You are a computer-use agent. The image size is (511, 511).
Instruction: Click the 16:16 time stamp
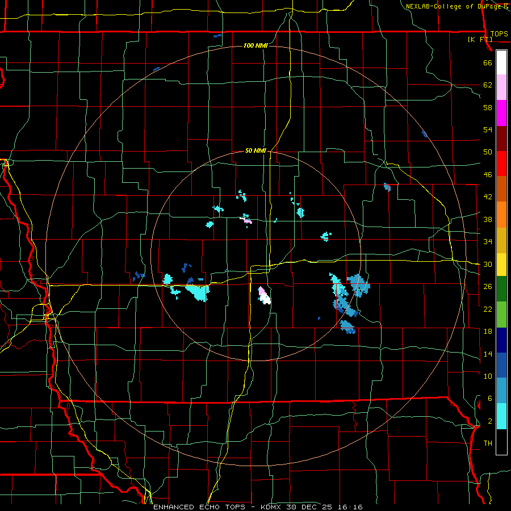coord(350,507)
